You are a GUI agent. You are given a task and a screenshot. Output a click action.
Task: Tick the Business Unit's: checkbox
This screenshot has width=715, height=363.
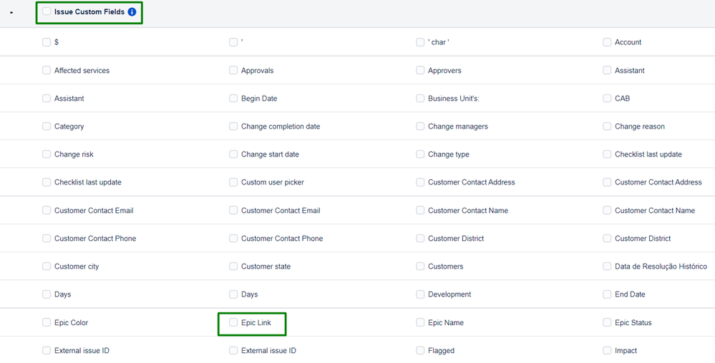pyautogui.click(x=420, y=99)
